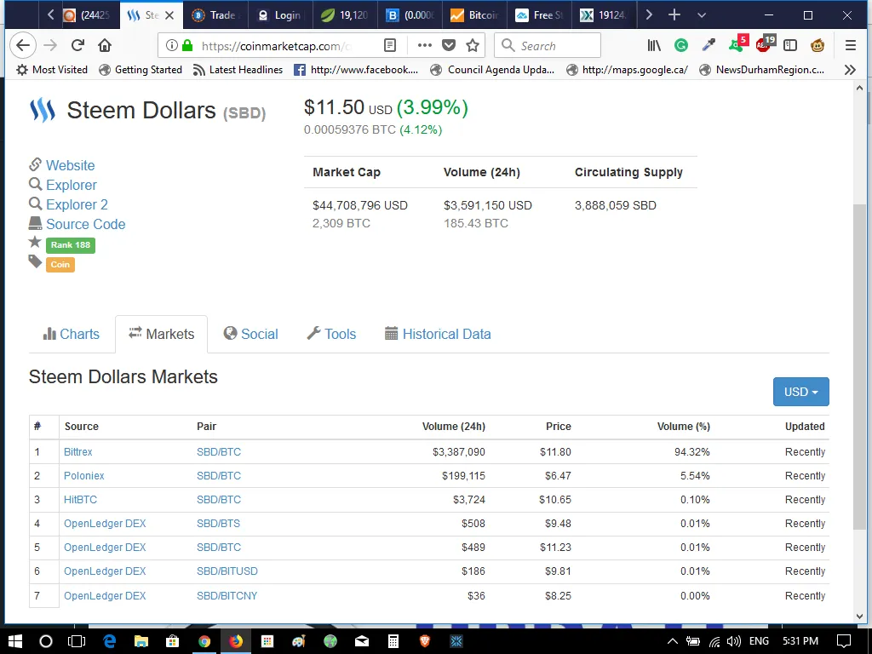
Task: Open the Getting Started bookmark
Action: (x=141, y=70)
